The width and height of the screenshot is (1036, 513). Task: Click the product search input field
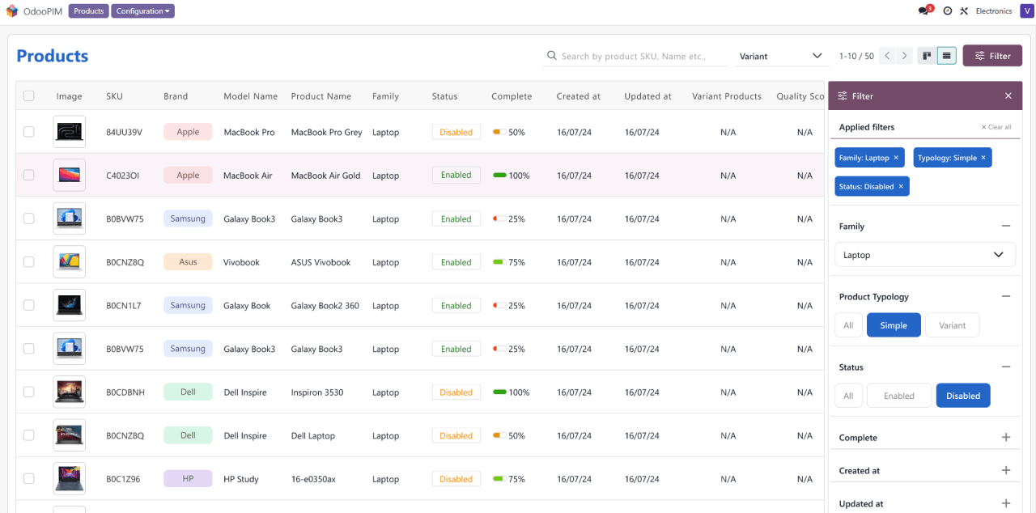coord(633,56)
